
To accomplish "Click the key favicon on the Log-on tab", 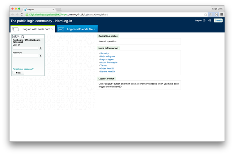I will tap(26, 9).
